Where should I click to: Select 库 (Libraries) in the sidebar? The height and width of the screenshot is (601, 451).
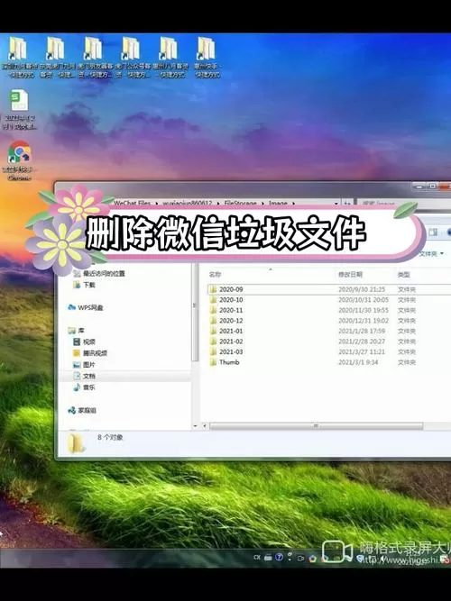pyautogui.click(x=77, y=331)
